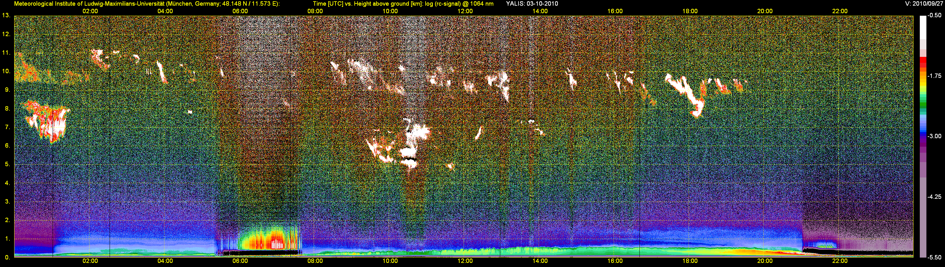Click the 8. km height axis label
This screenshot has height=267, width=945.
7,109
